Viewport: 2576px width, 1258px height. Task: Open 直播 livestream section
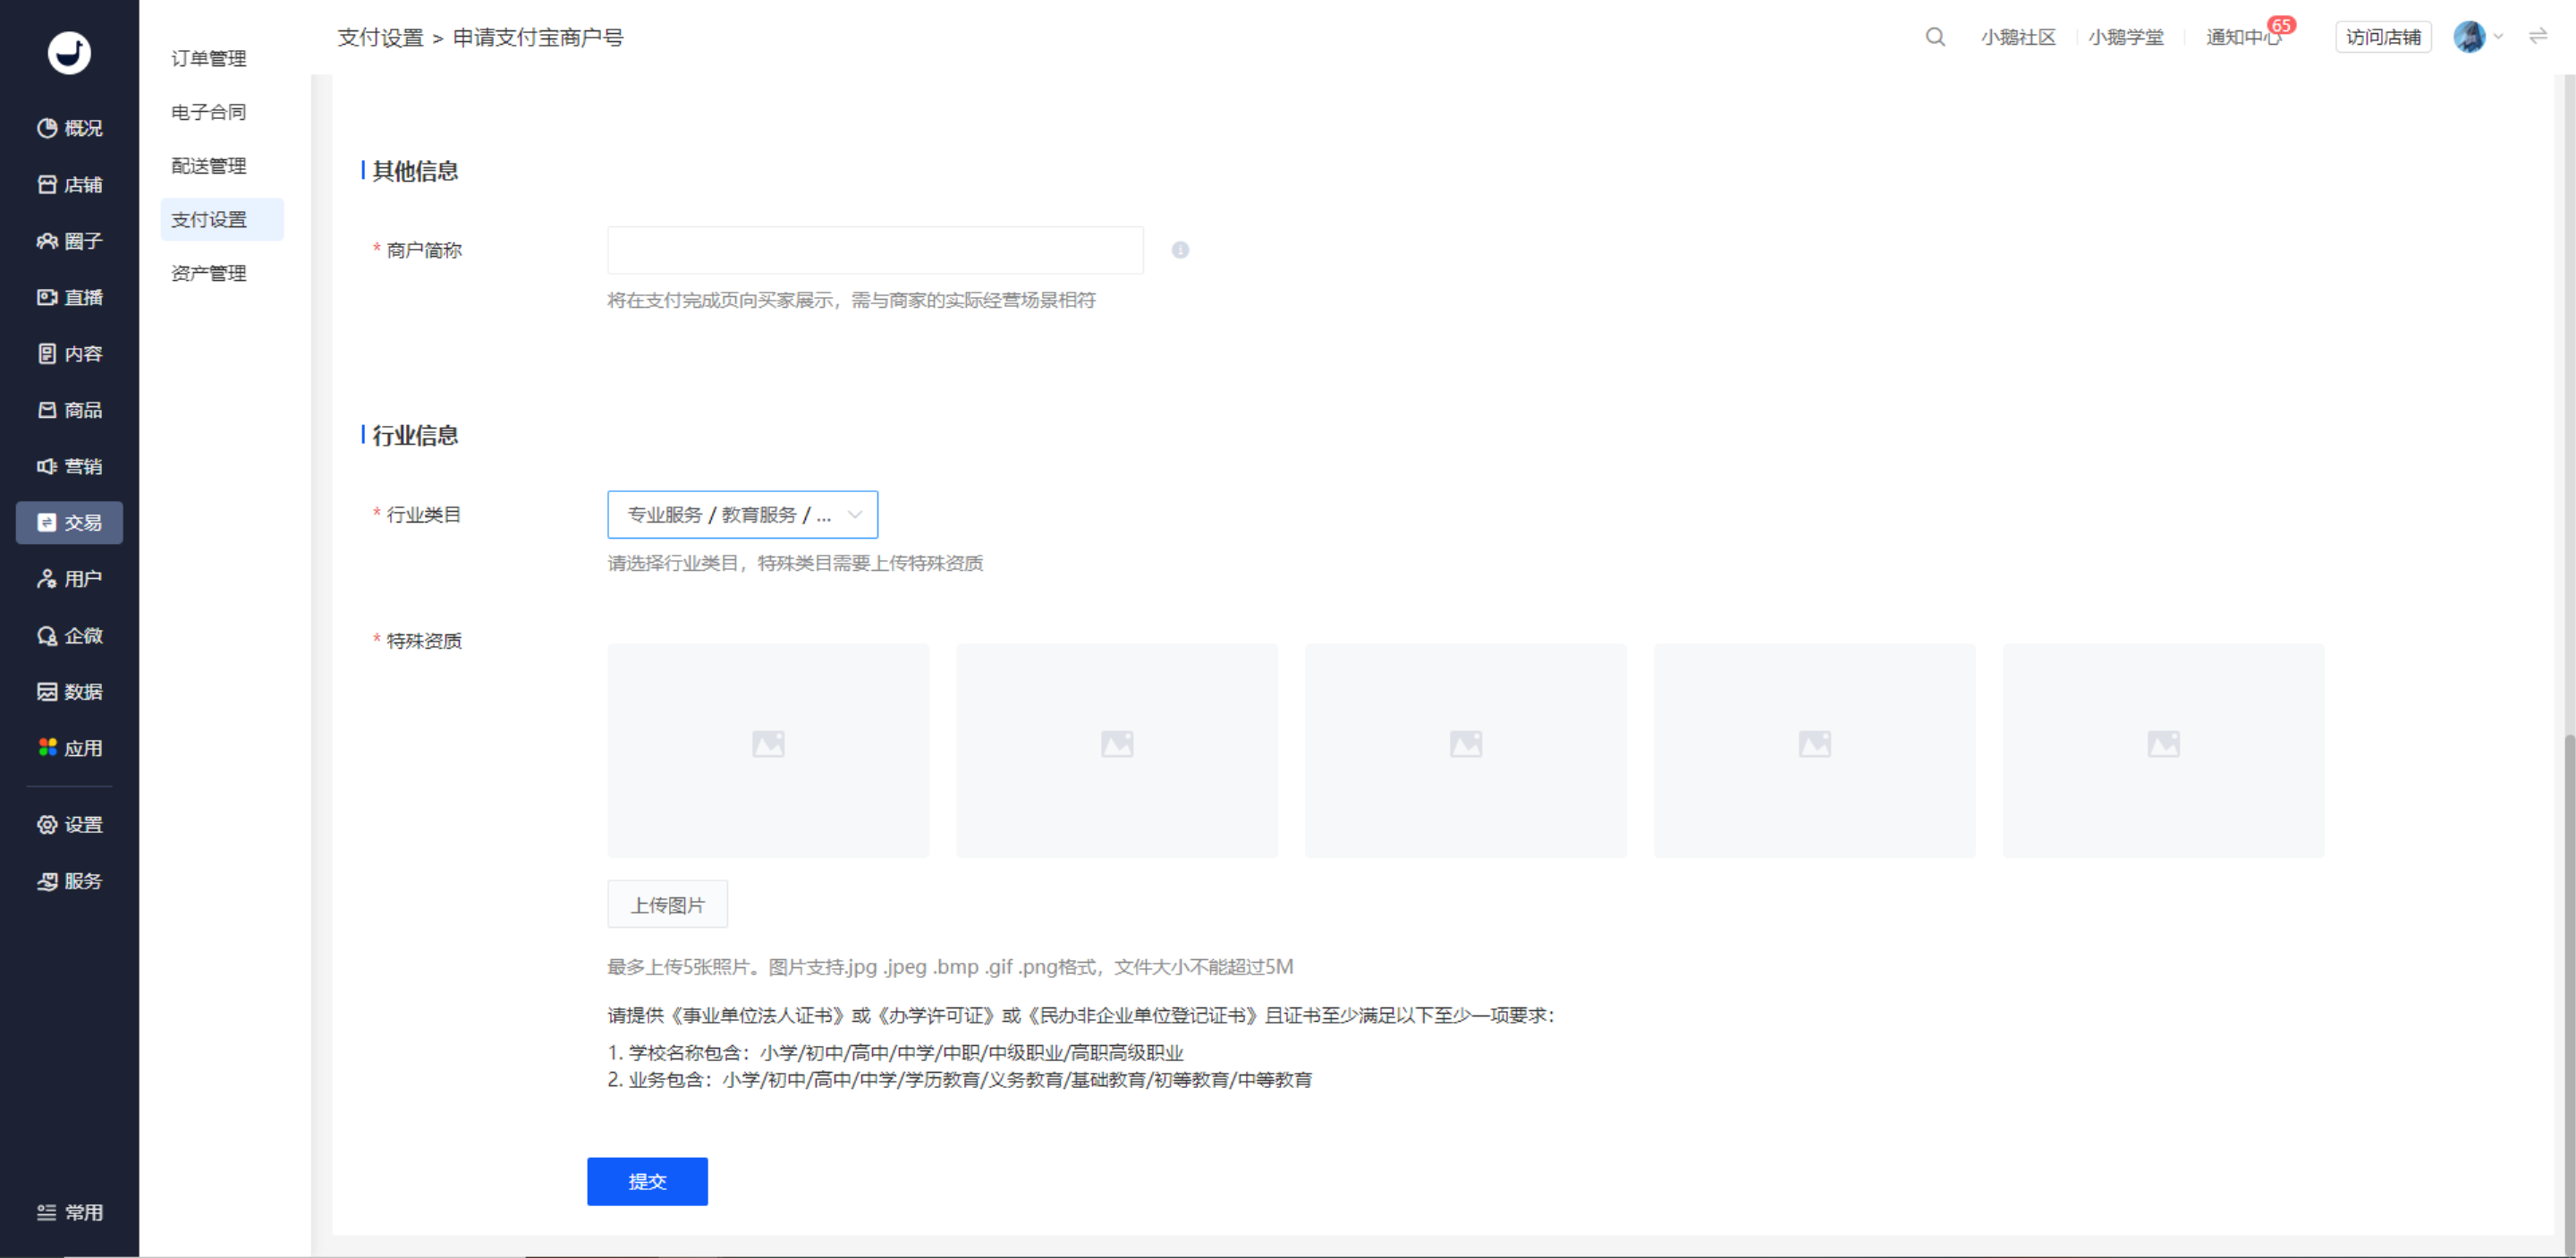click(x=69, y=297)
